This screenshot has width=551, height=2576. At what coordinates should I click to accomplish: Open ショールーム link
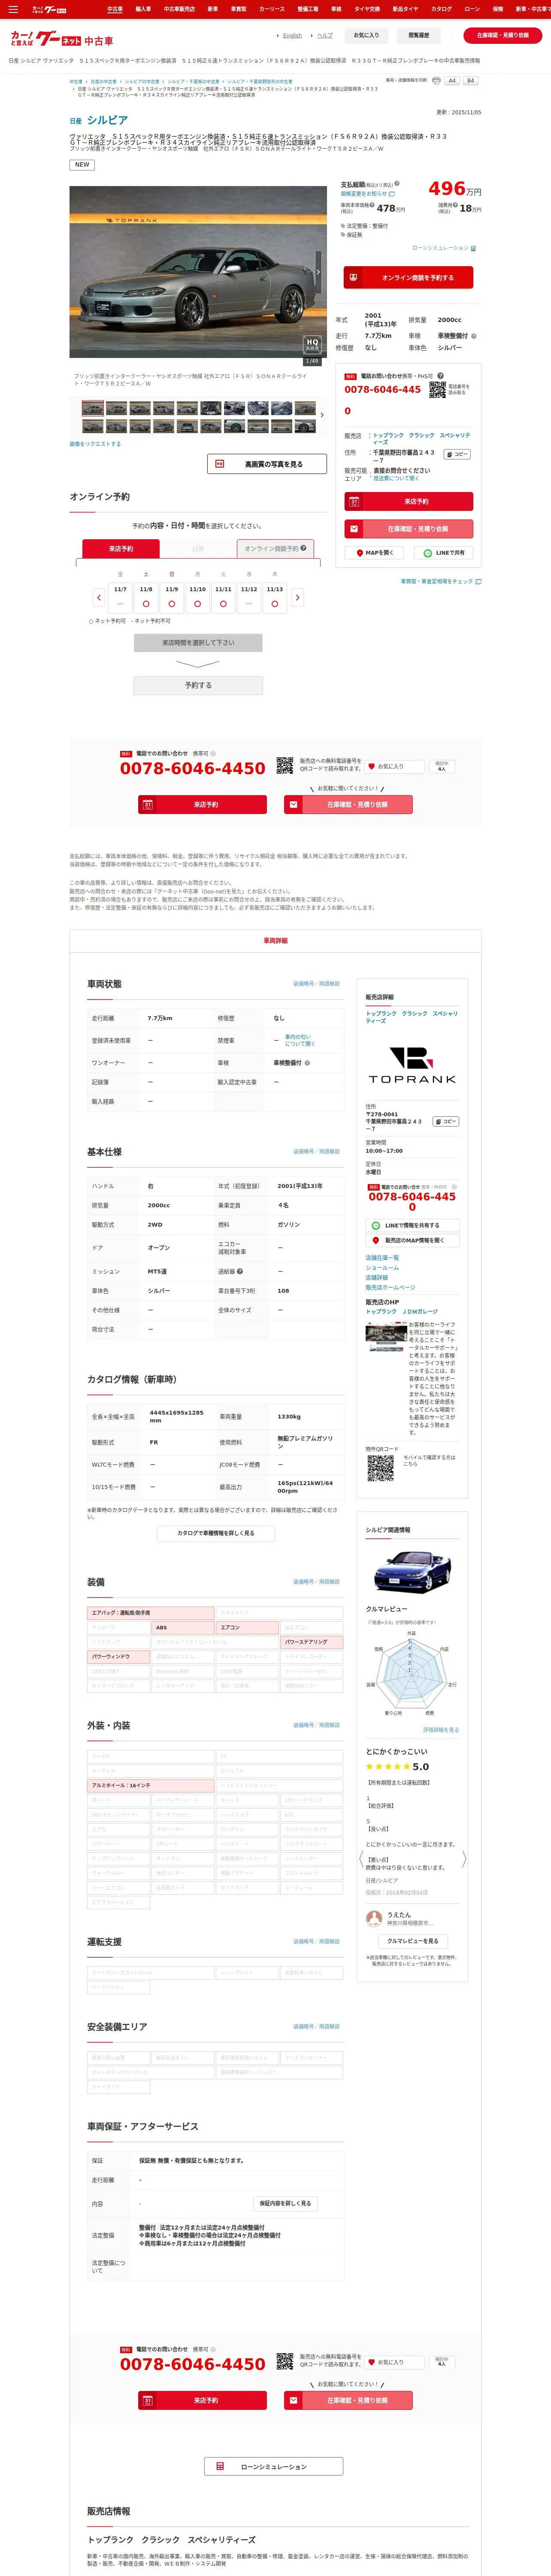click(382, 1267)
